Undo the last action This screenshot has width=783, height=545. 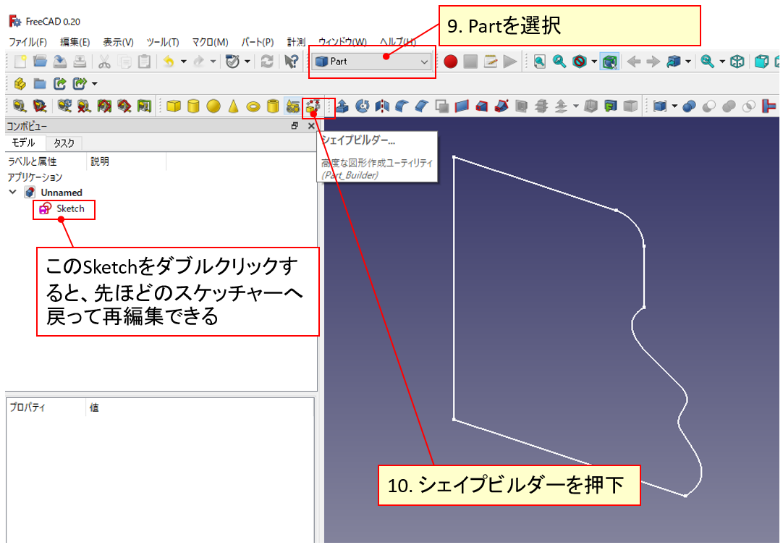point(169,62)
